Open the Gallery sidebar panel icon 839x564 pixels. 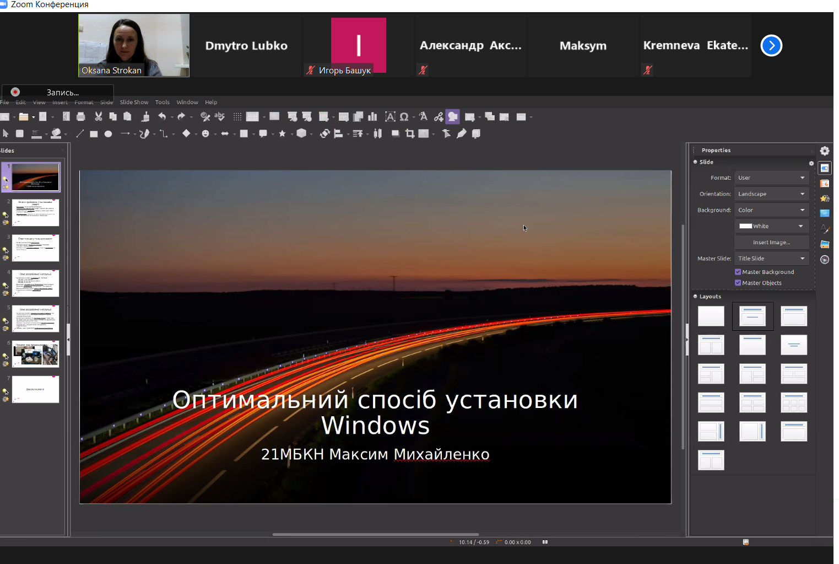tap(825, 244)
